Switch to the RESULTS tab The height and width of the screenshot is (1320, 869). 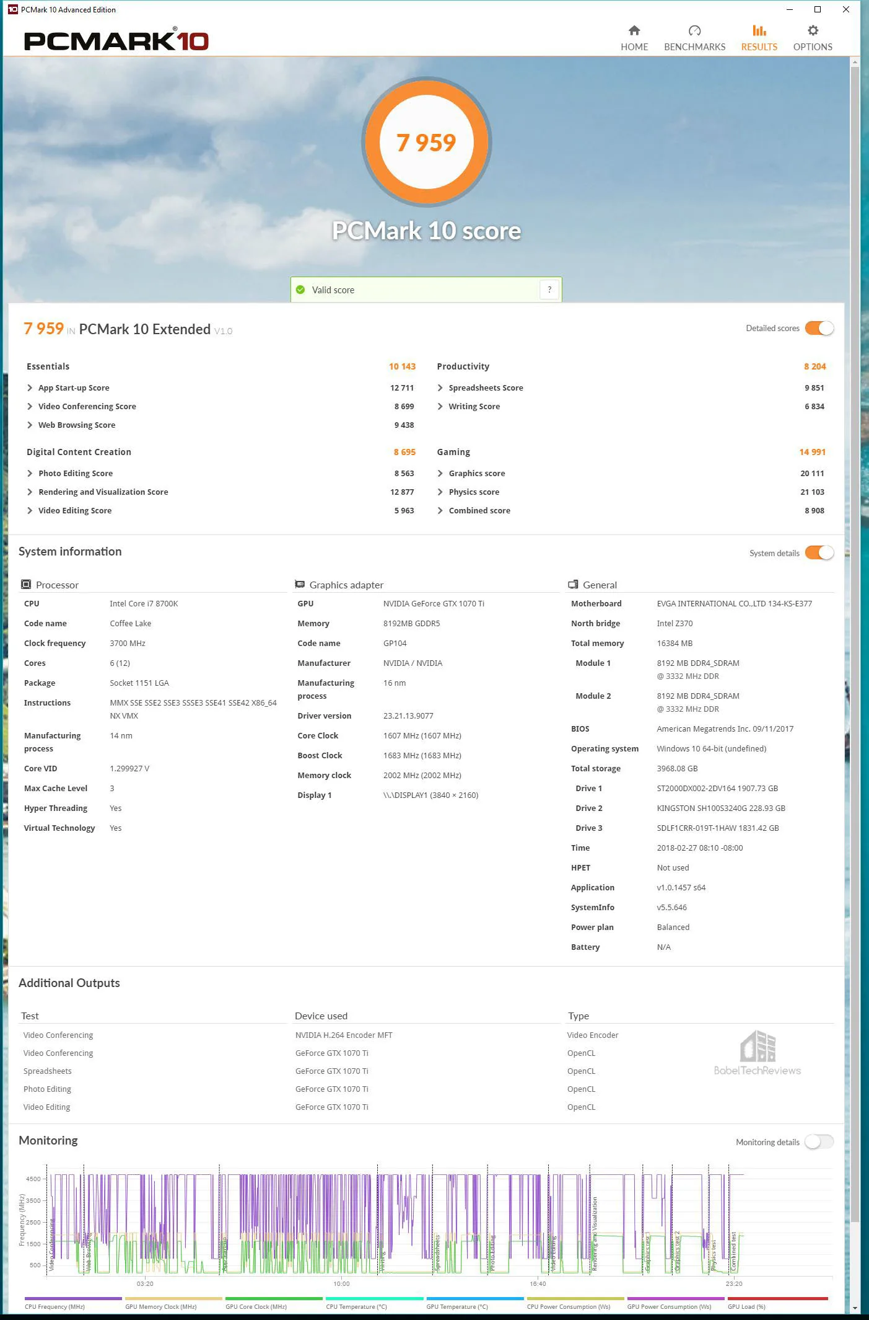click(x=759, y=38)
